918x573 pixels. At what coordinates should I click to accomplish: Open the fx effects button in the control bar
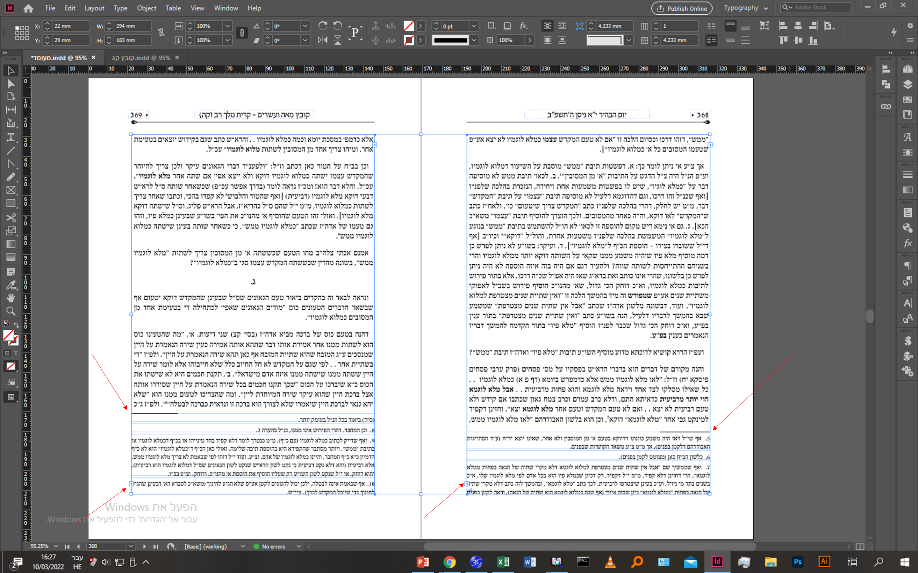523,26
